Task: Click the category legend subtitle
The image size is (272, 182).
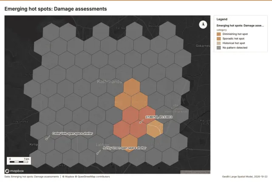Action: pyautogui.click(x=221, y=30)
